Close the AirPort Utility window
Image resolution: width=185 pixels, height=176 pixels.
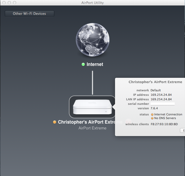click(4, 3)
